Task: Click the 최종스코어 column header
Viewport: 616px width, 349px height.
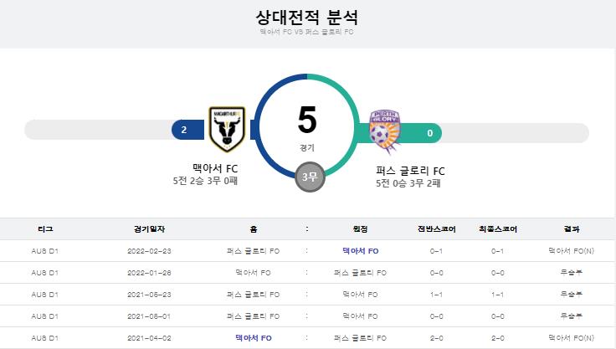Action: coord(498,229)
